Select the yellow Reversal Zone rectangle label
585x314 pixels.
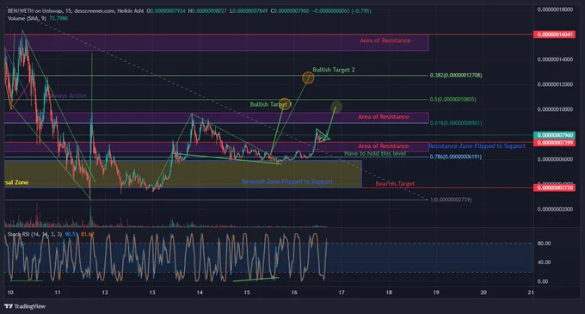pyautogui.click(x=16, y=182)
